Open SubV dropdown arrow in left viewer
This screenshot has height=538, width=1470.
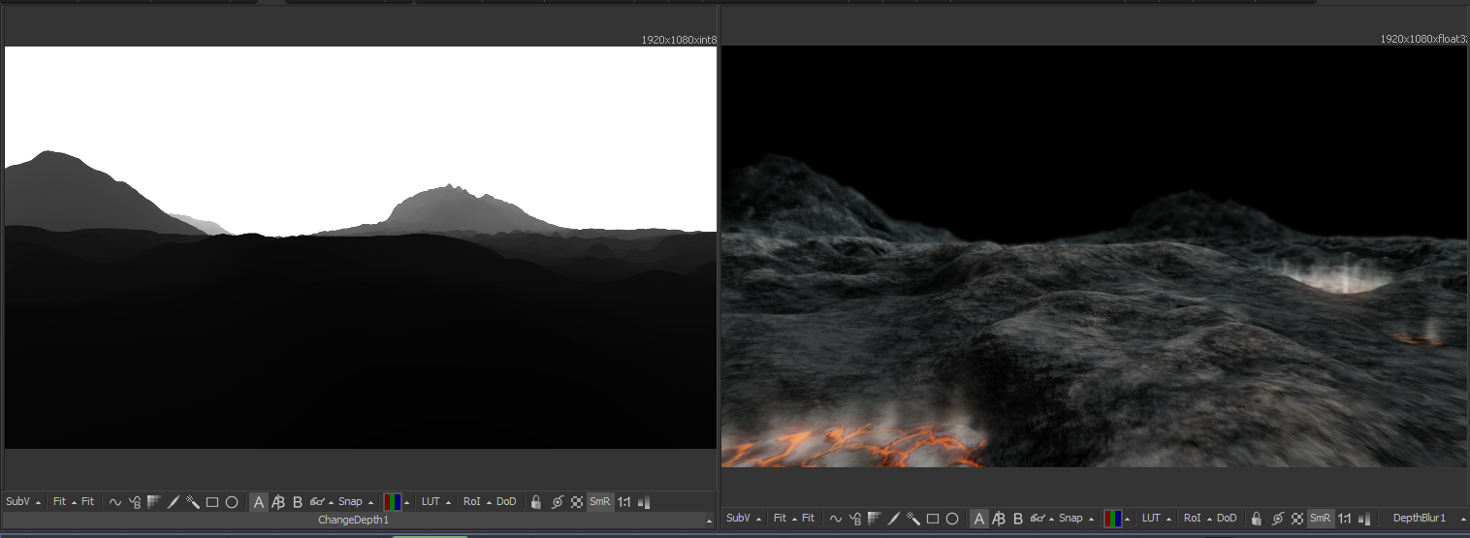(38, 503)
